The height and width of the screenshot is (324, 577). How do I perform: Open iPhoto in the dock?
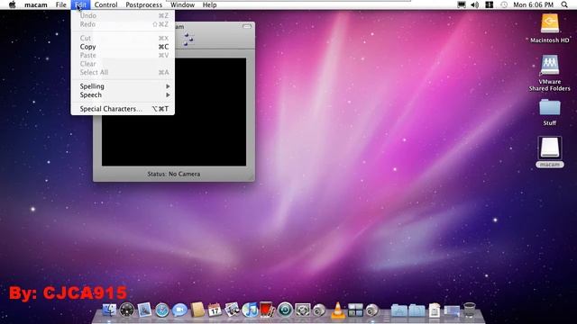233,310
